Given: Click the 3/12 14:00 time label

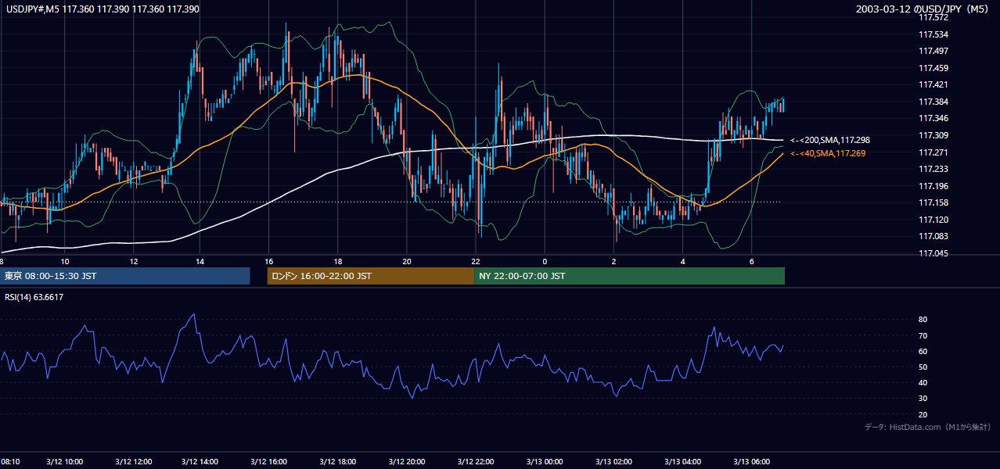Looking at the screenshot, I should point(200,461).
